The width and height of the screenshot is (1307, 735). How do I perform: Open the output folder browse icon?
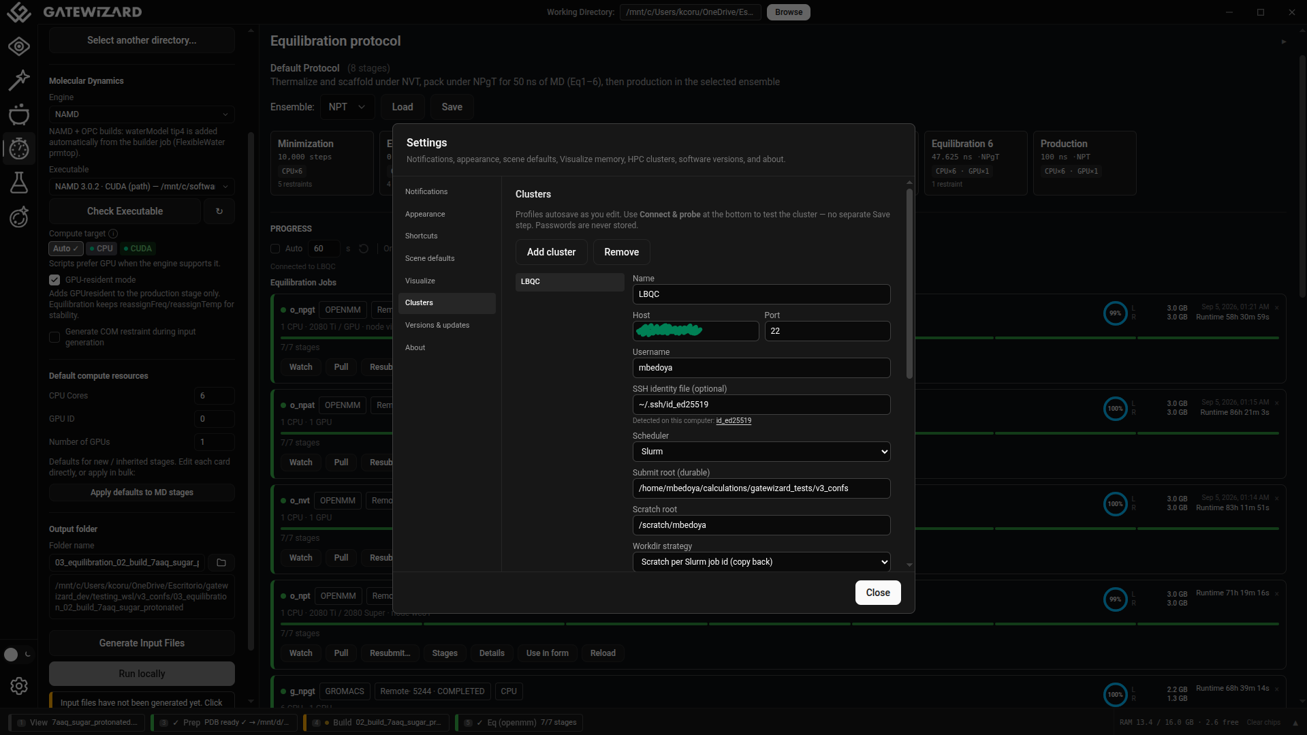pyautogui.click(x=221, y=563)
